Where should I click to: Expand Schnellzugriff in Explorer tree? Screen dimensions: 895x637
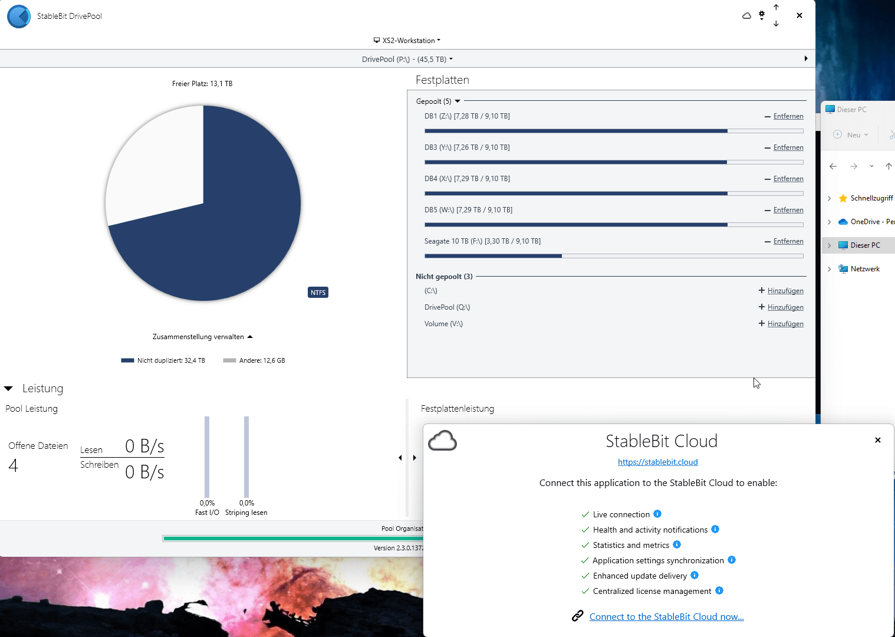coord(830,198)
